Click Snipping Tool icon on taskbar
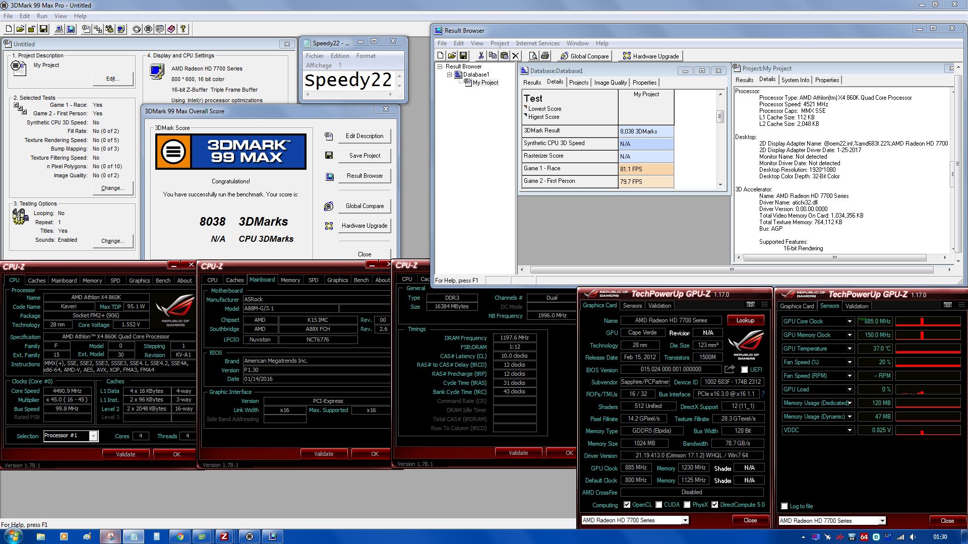The image size is (968, 544). [110, 536]
